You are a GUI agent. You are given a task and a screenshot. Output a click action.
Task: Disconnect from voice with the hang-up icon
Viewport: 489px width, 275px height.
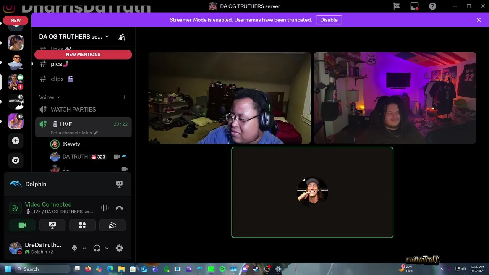click(x=119, y=208)
